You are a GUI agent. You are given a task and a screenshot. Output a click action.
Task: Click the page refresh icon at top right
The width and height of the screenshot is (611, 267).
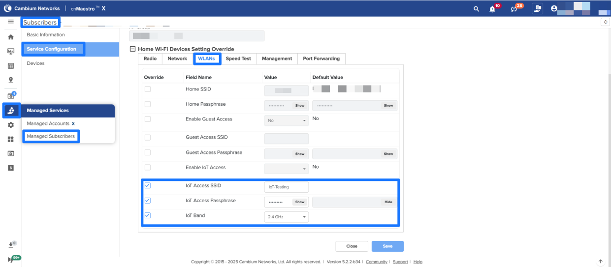605,22
